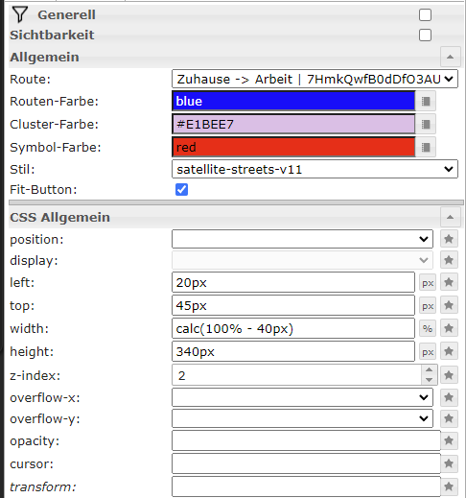This screenshot has width=466, height=498.
Task: Click the star icon next to overflow-x
Action: coord(449,397)
